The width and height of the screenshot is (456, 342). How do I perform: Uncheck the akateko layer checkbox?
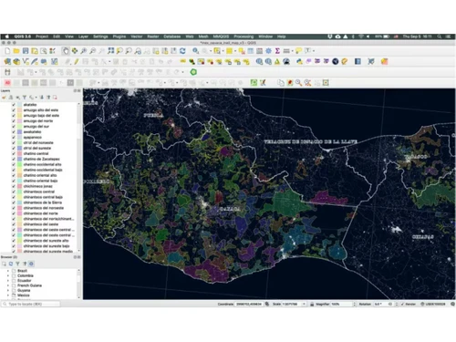click(14, 105)
